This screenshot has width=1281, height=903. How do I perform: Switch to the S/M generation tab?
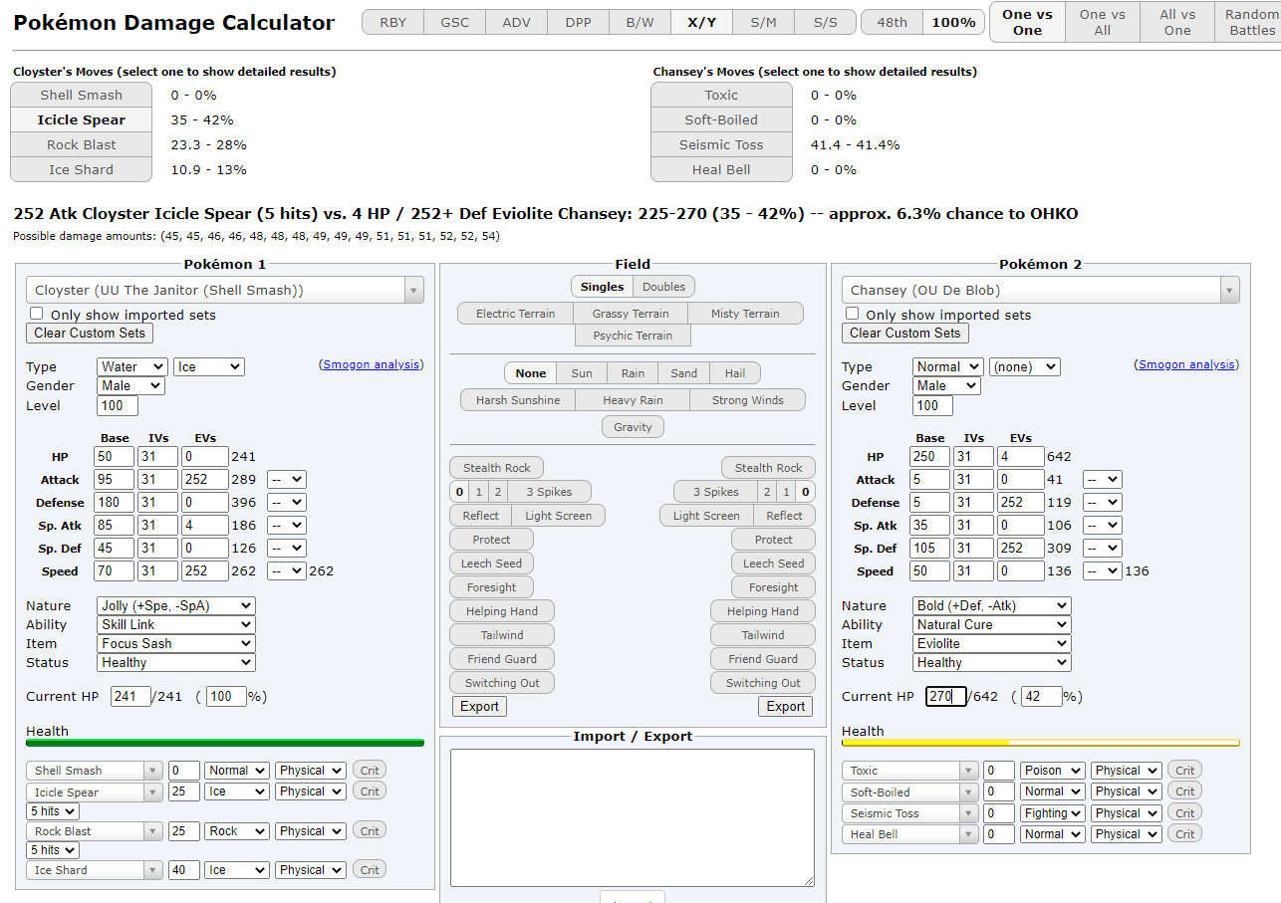(x=763, y=22)
